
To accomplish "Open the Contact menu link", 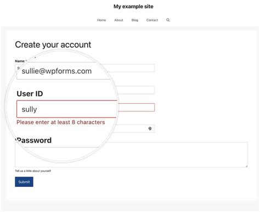I will click(152, 20).
